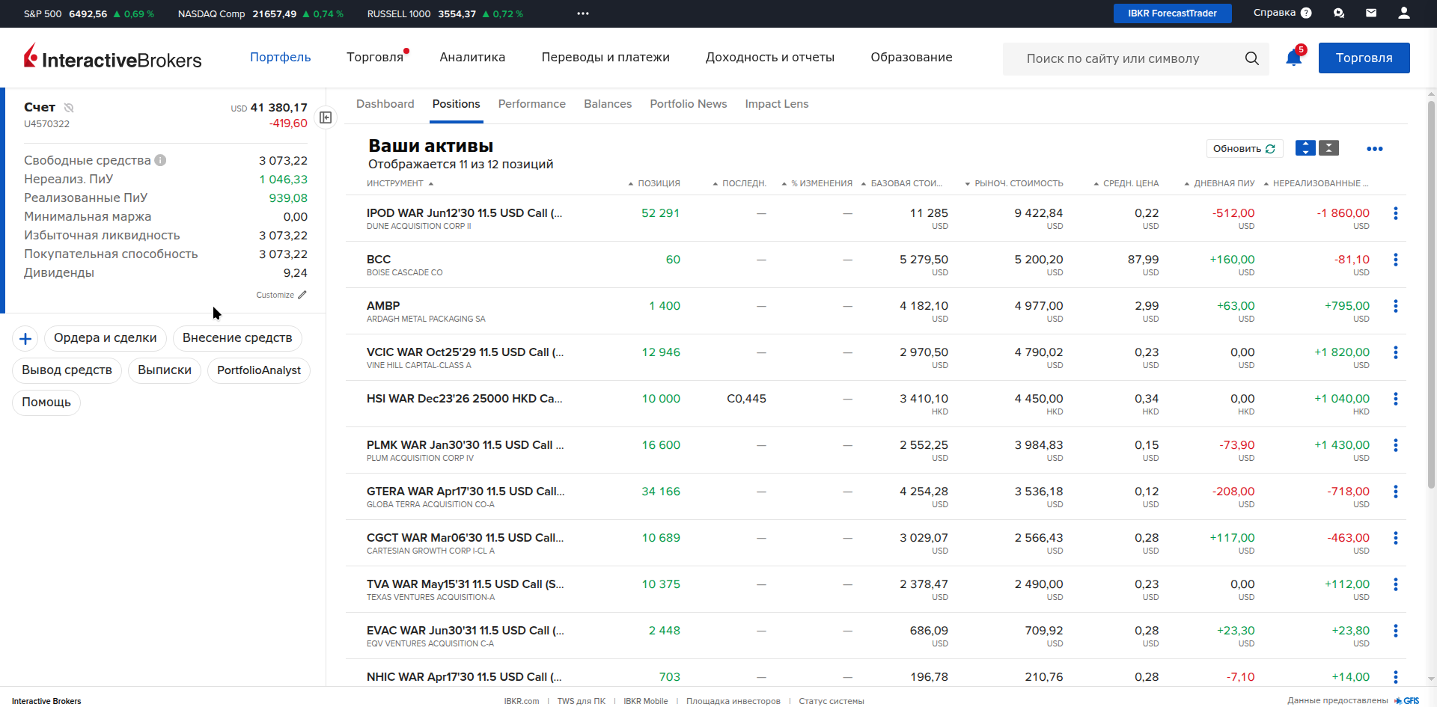Collapse the account sidebar panel
1437x707 pixels.
coord(326,117)
